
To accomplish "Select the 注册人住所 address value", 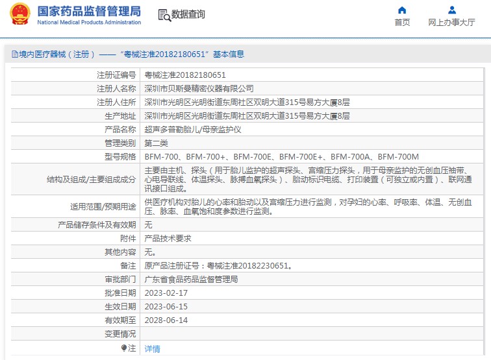I will tap(247, 102).
